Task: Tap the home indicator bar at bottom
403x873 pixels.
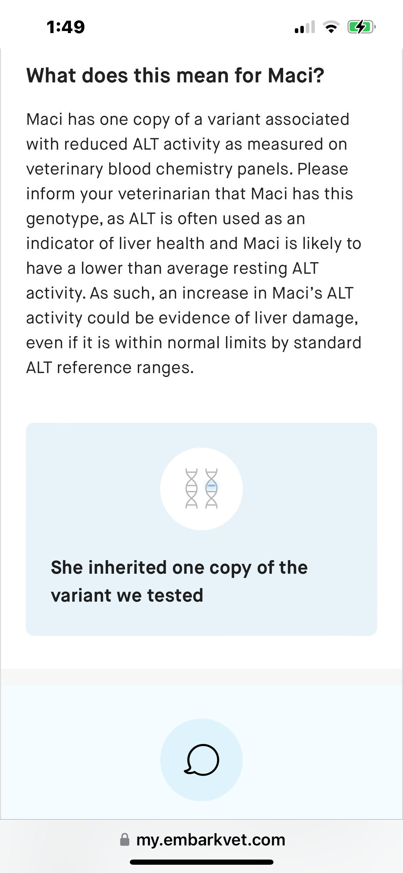Action: pos(201,862)
